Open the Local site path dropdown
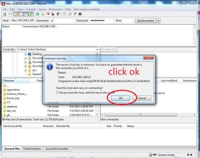Viewport: 200px width, 158px height. (97, 50)
